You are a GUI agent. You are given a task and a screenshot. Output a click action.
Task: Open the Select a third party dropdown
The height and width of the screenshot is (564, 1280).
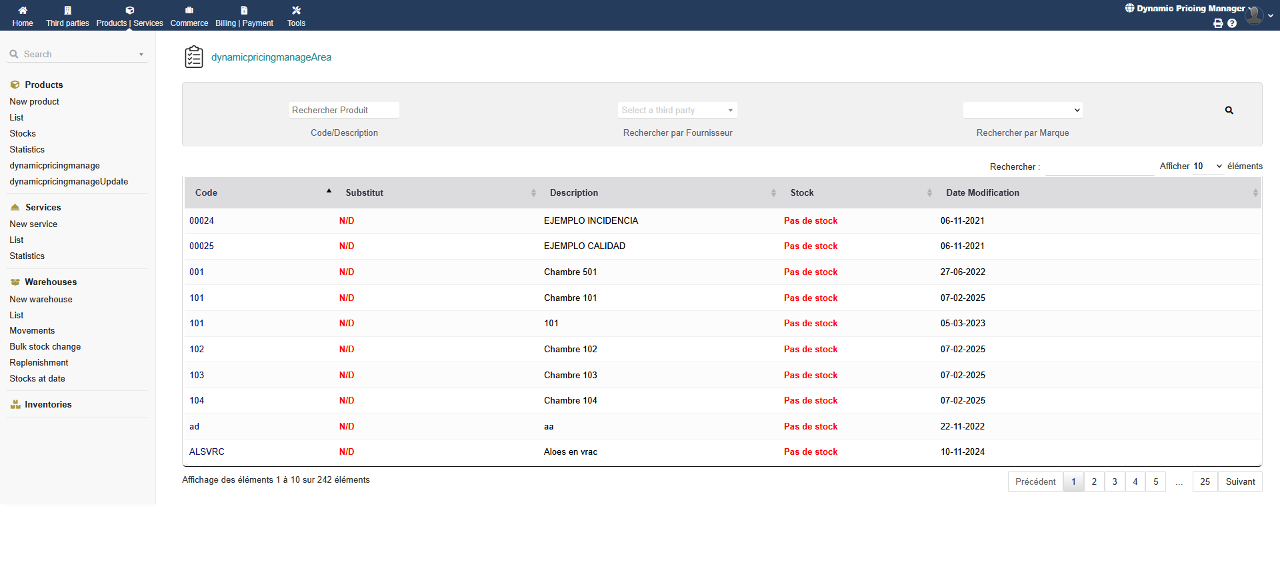[677, 111]
